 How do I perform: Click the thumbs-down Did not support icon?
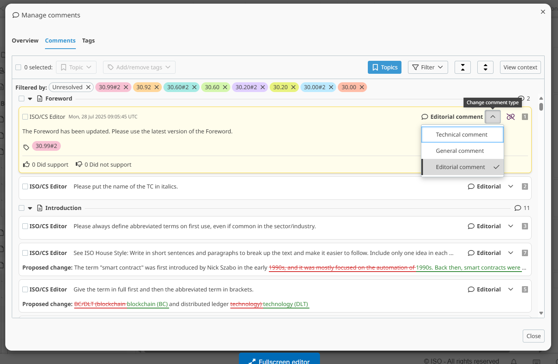pyautogui.click(x=79, y=164)
